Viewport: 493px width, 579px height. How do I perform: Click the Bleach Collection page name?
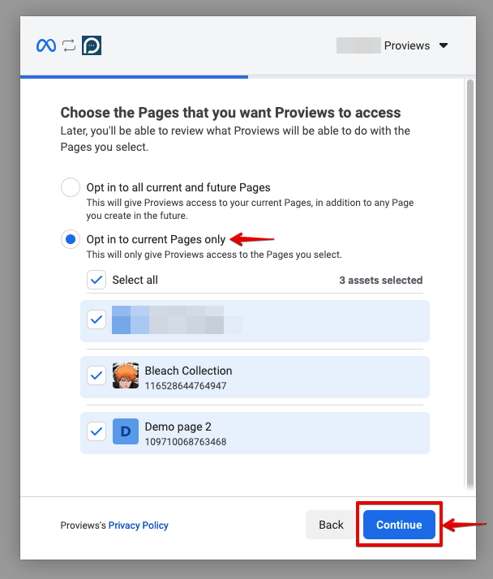(x=188, y=371)
